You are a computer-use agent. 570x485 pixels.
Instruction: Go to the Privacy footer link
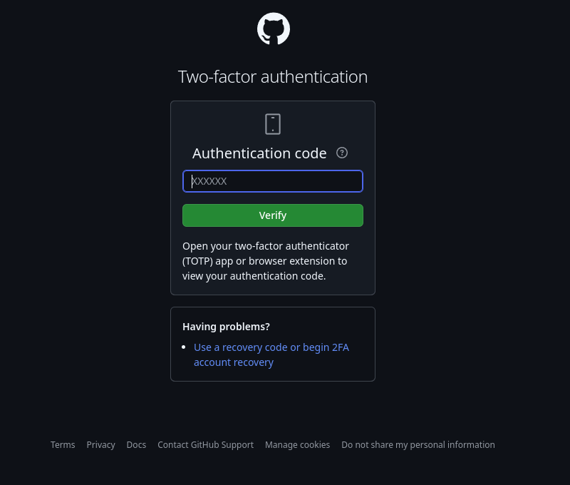point(100,445)
